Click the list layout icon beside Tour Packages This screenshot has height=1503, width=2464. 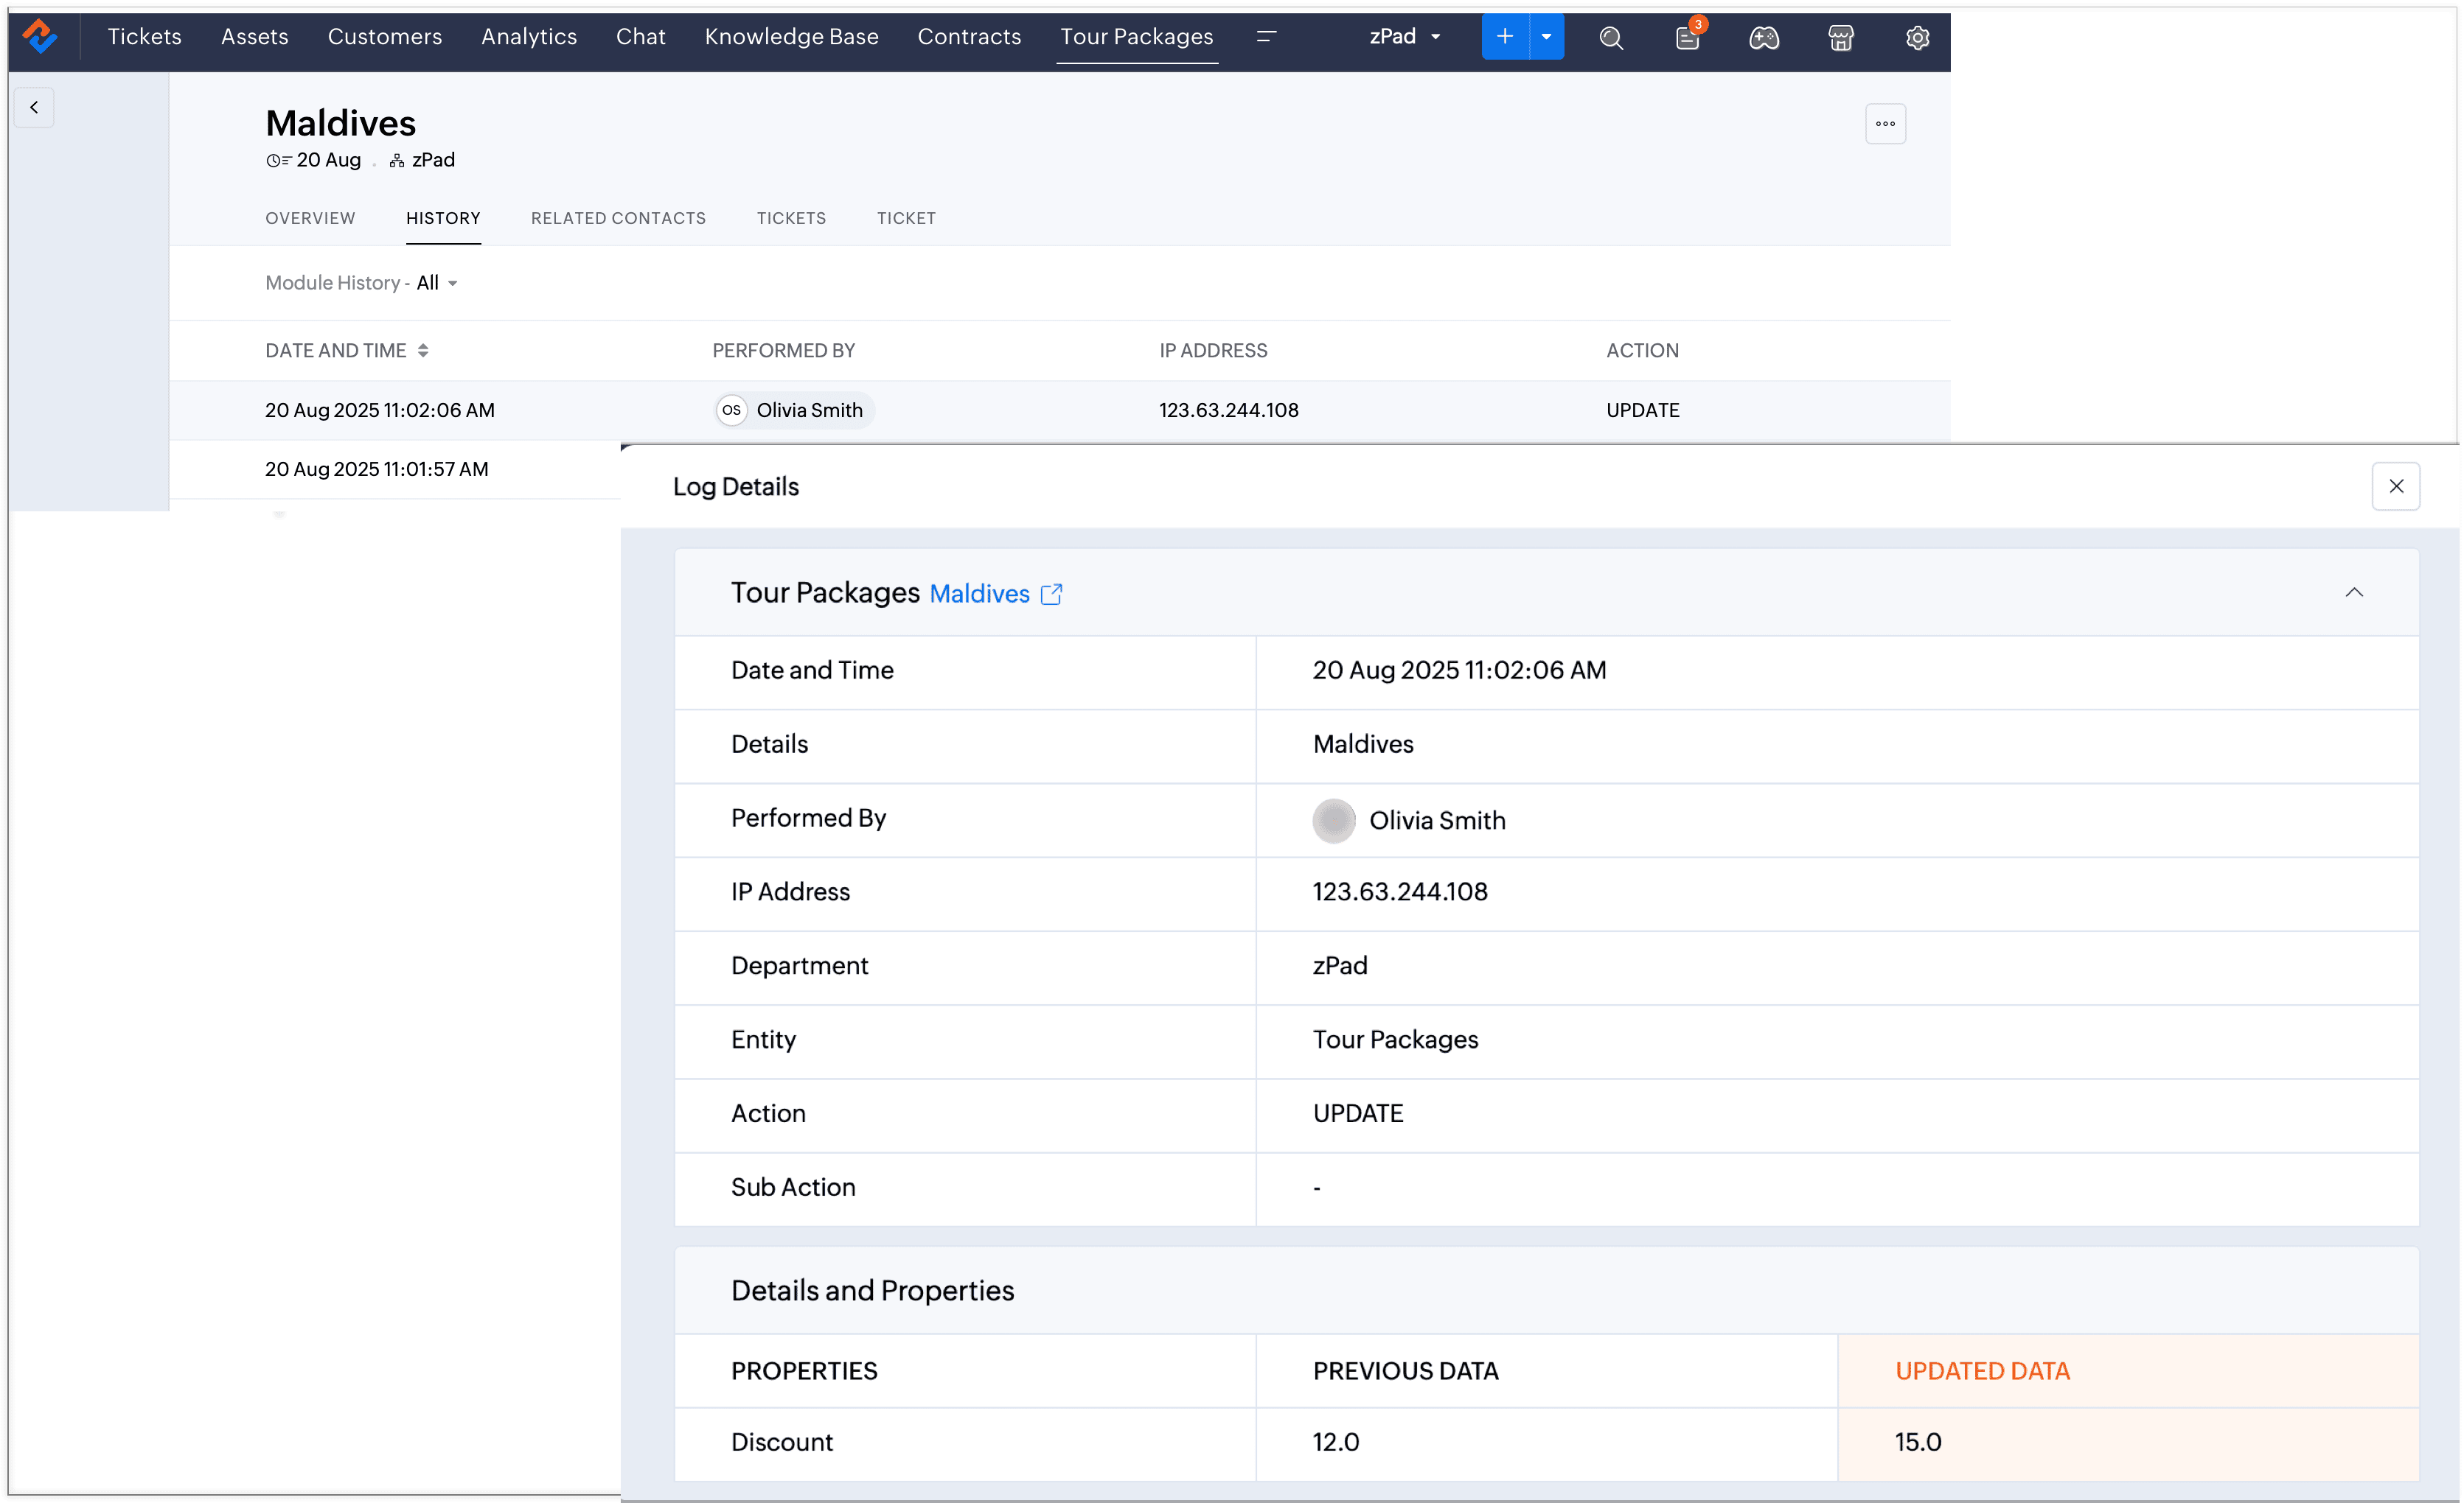(x=1267, y=36)
